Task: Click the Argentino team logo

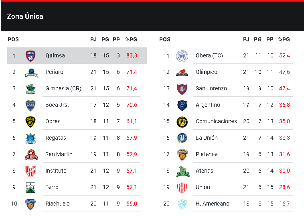Action: [182, 105]
